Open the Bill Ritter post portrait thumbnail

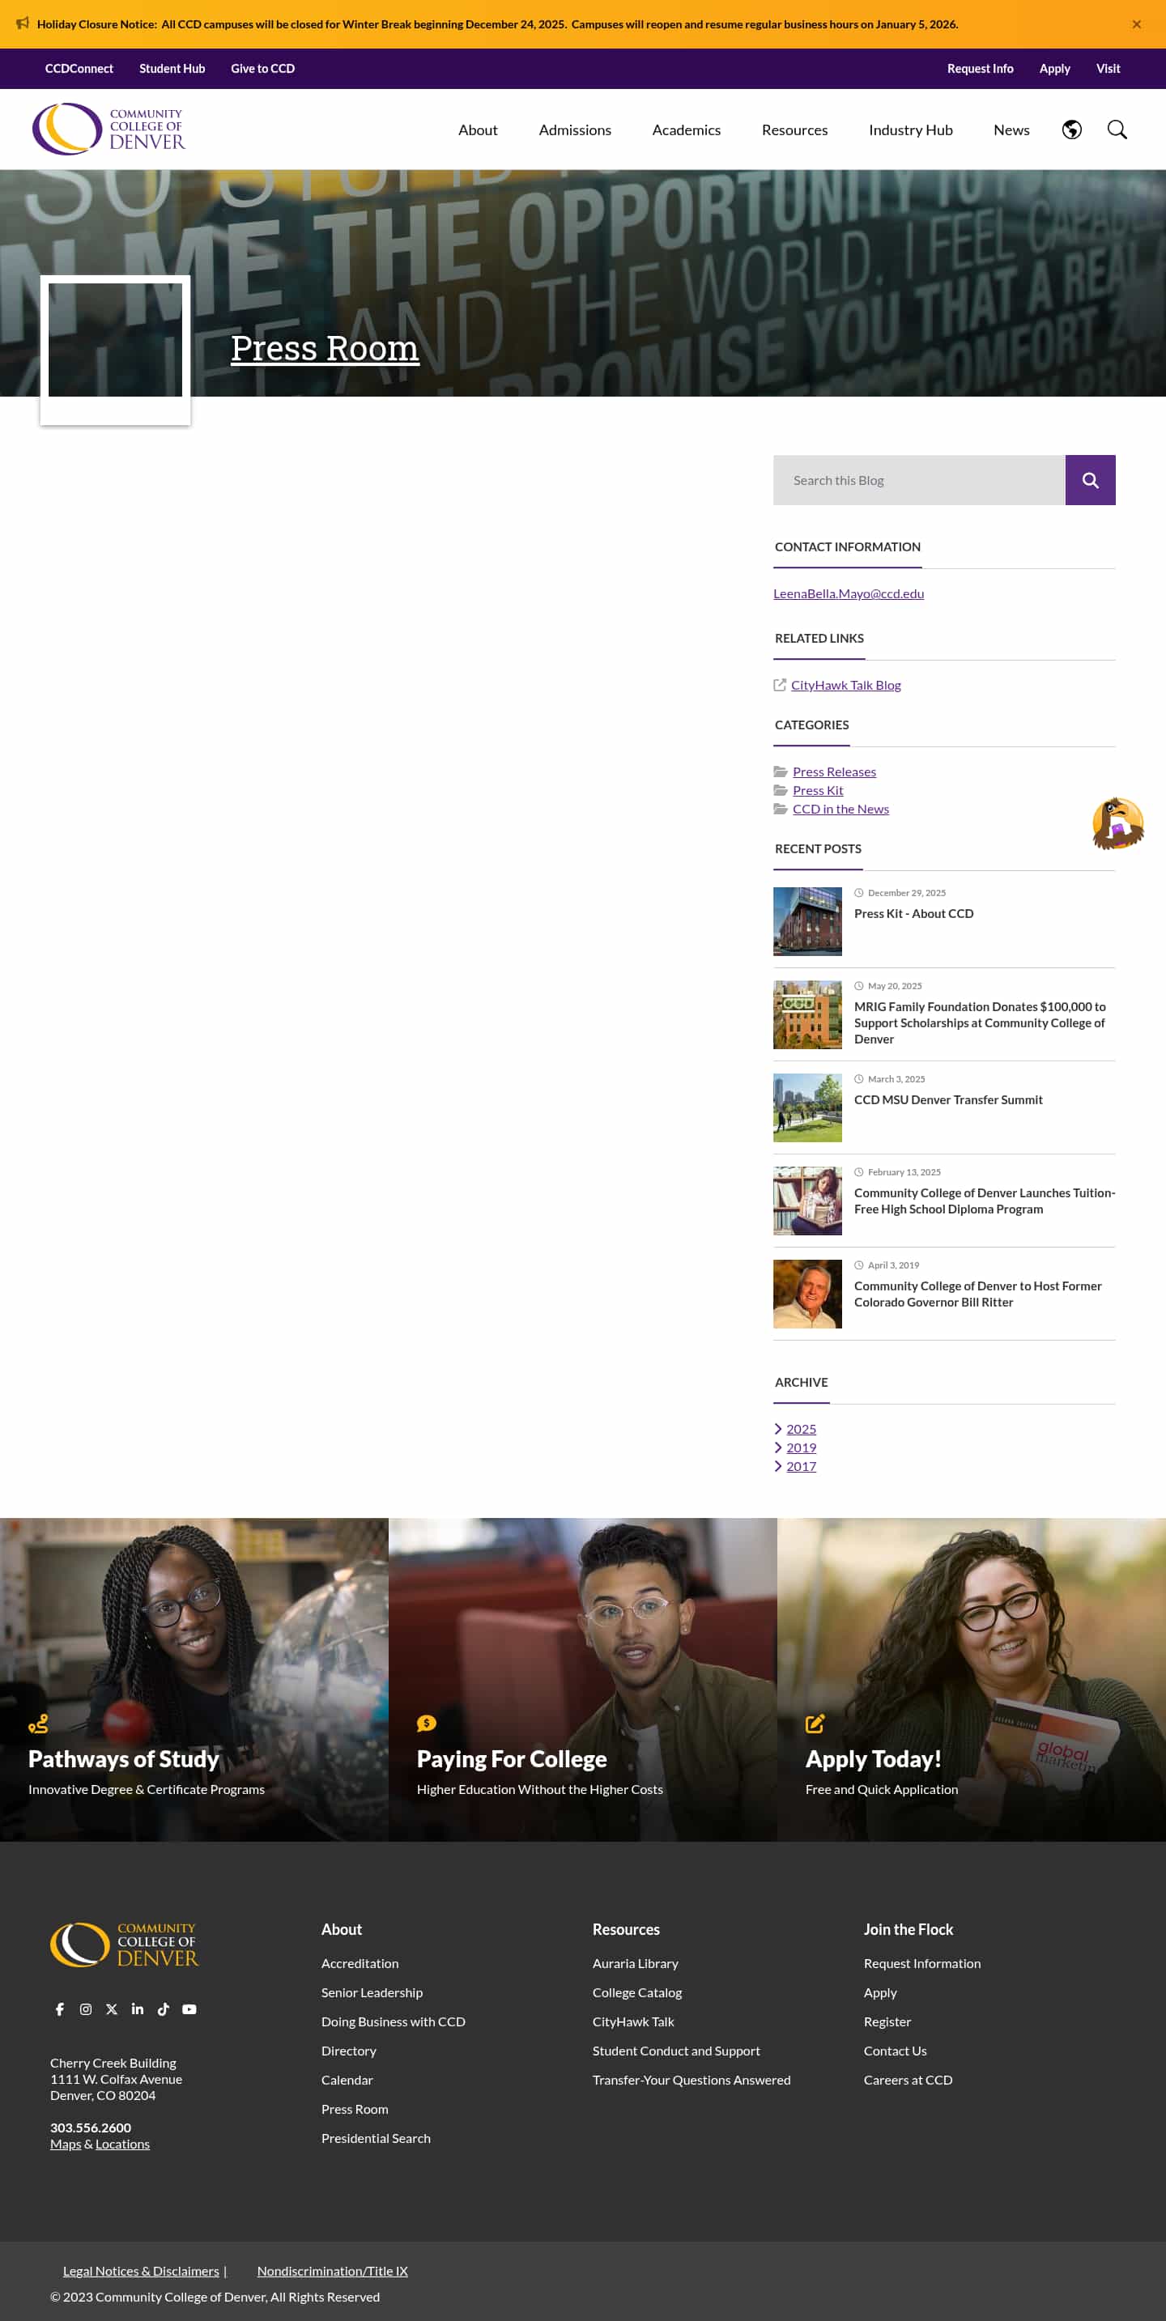[807, 1294]
